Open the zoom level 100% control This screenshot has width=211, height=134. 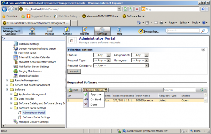(197, 131)
